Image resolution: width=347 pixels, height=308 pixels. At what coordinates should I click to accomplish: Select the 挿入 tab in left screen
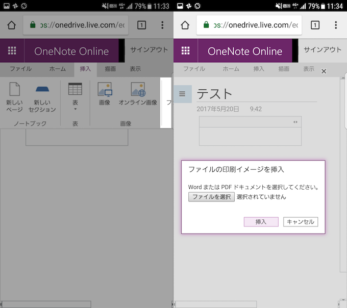(85, 69)
